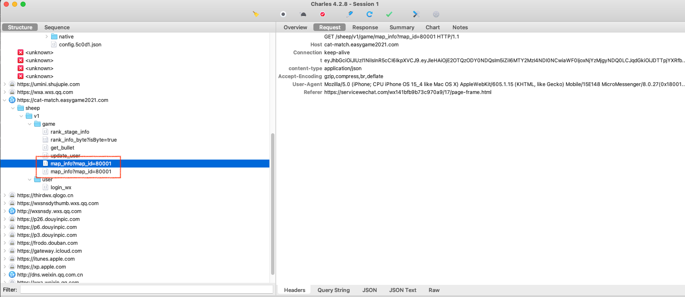Screen dimensions: 685x297
Task: Open the Response tab
Action: coord(365,27)
